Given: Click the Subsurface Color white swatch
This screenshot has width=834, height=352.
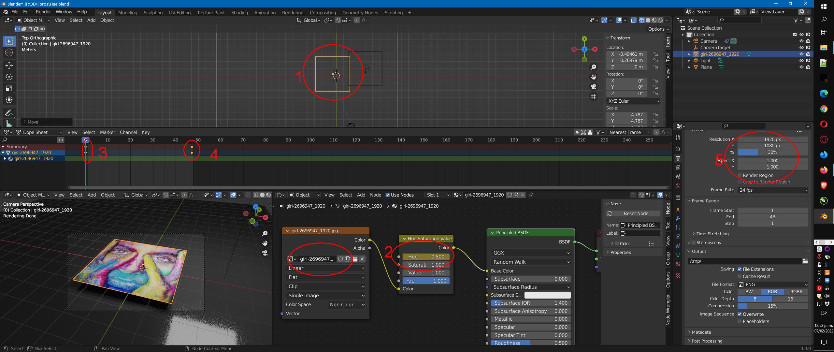Looking at the screenshot, I should click(x=547, y=295).
